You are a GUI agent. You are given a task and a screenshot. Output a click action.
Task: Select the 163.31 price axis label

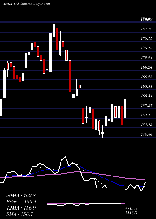coord(147,86)
